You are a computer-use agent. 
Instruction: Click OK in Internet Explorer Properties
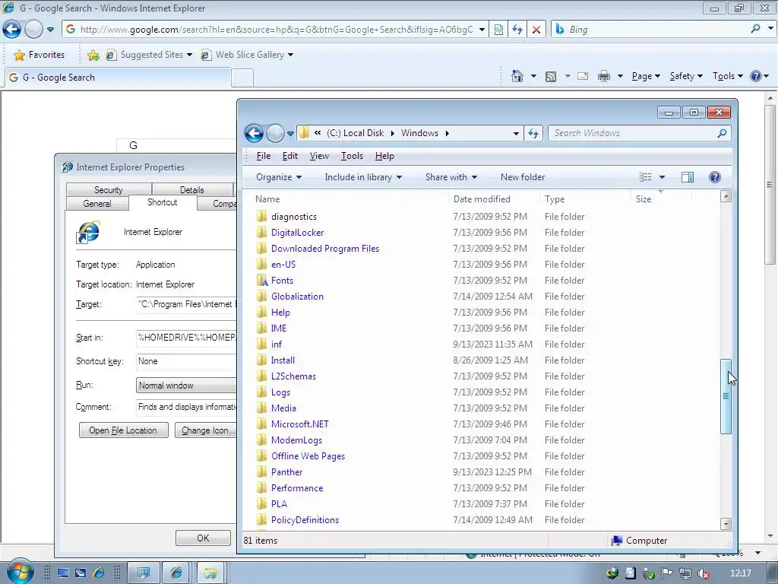203,538
